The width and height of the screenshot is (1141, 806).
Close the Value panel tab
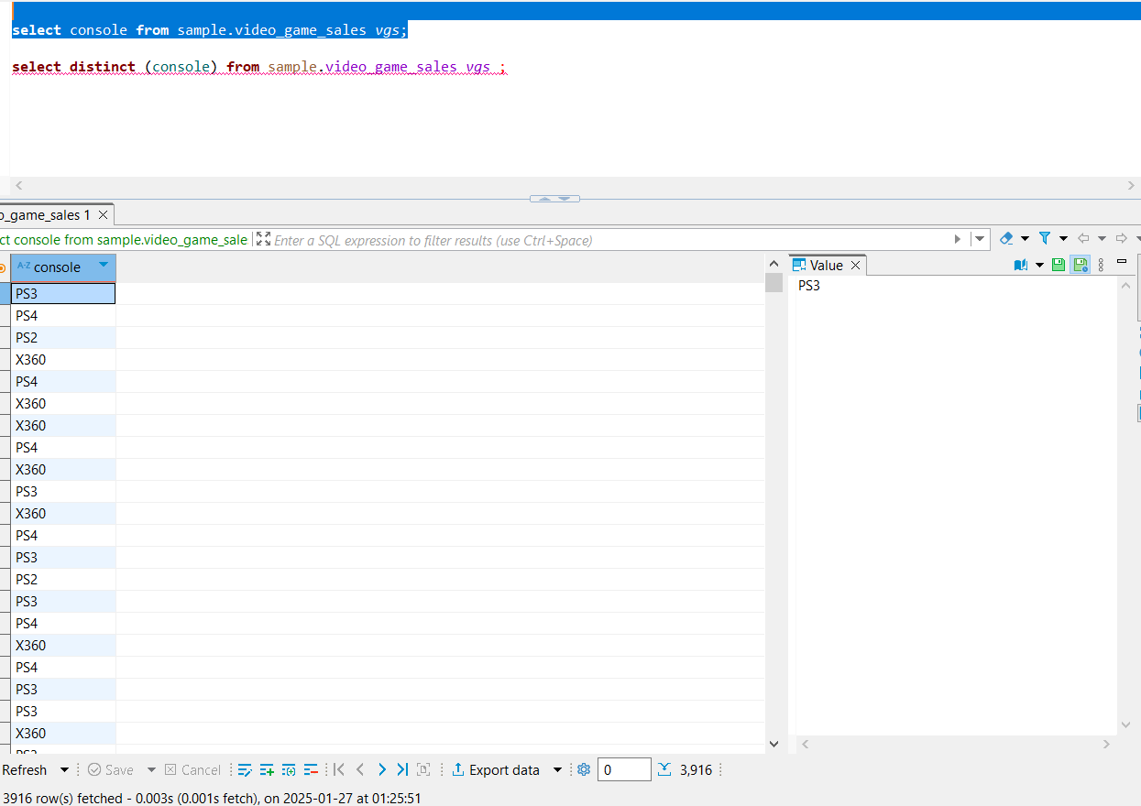(855, 265)
